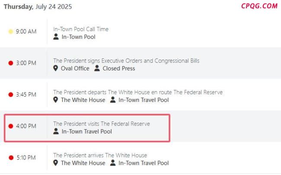Image resolution: width=281 pixels, height=175 pixels.
Task: Click the person icon beside In-Town Pool
Action: pyautogui.click(x=56, y=37)
